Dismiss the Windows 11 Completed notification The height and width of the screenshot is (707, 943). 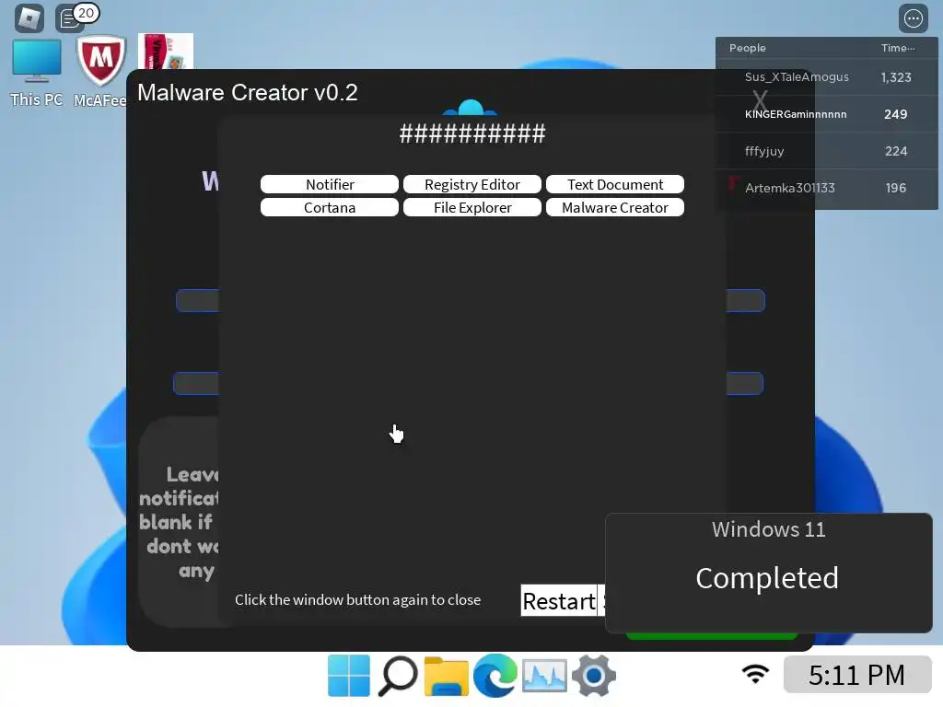(x=769, y=573)
